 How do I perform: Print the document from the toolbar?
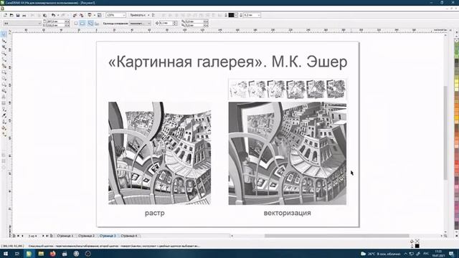[24, 15]
